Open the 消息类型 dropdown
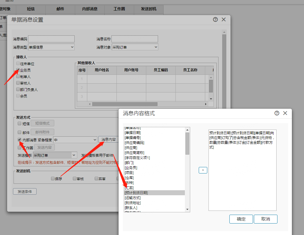The width and height of the screenshot is (304, 235). click(x=51, y=47)
